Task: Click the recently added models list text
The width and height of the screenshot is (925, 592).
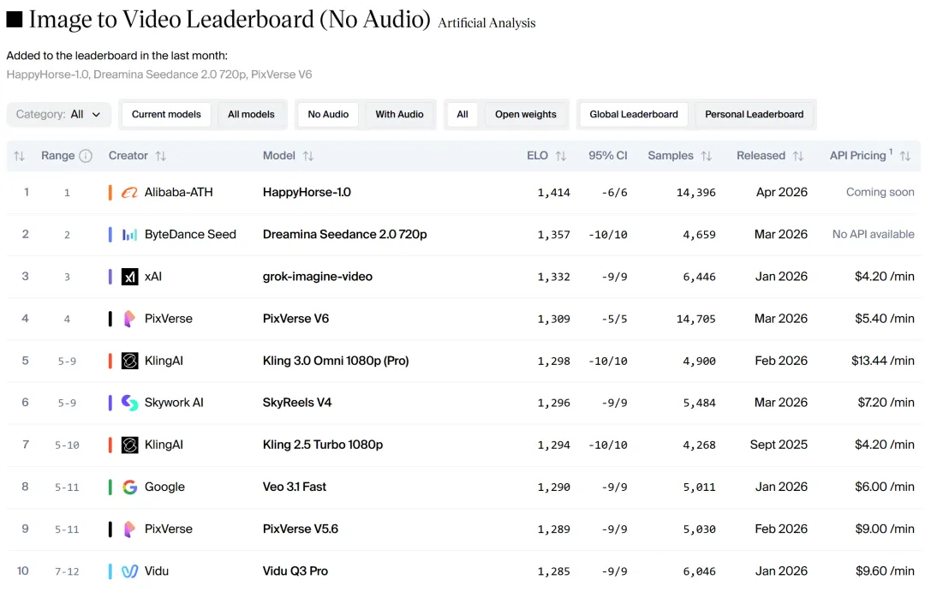Action: coord(159,75)
